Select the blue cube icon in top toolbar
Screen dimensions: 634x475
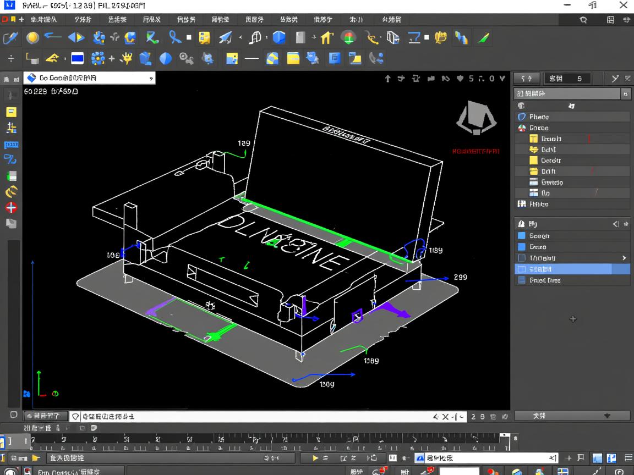(280, 37)
